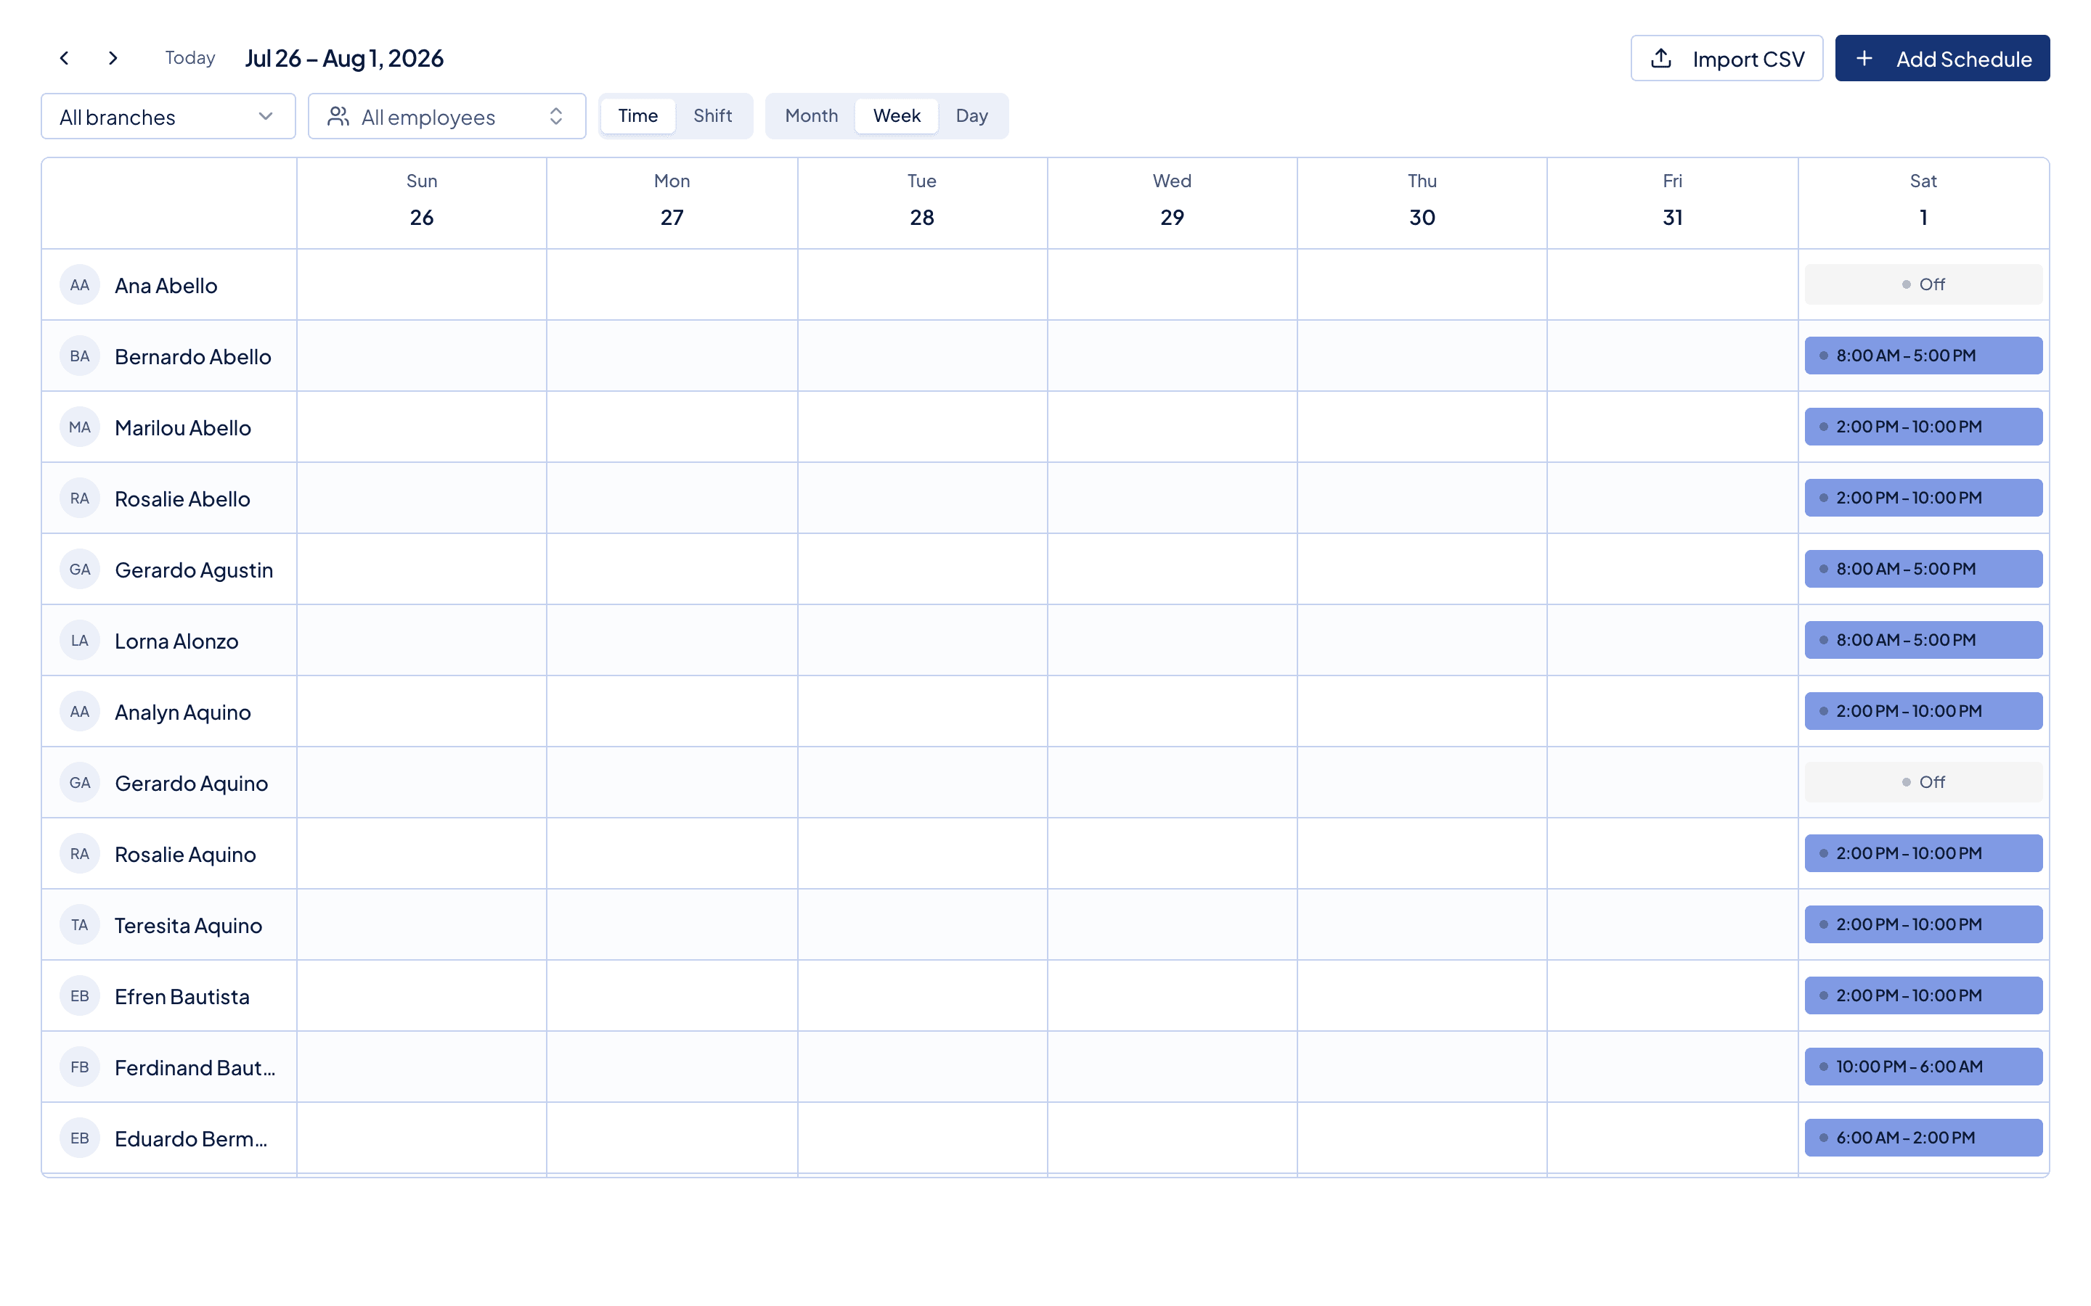
Task: Open the 10:00 PM – 6:00 AM shift
Action: [x=1923, y=1067]
